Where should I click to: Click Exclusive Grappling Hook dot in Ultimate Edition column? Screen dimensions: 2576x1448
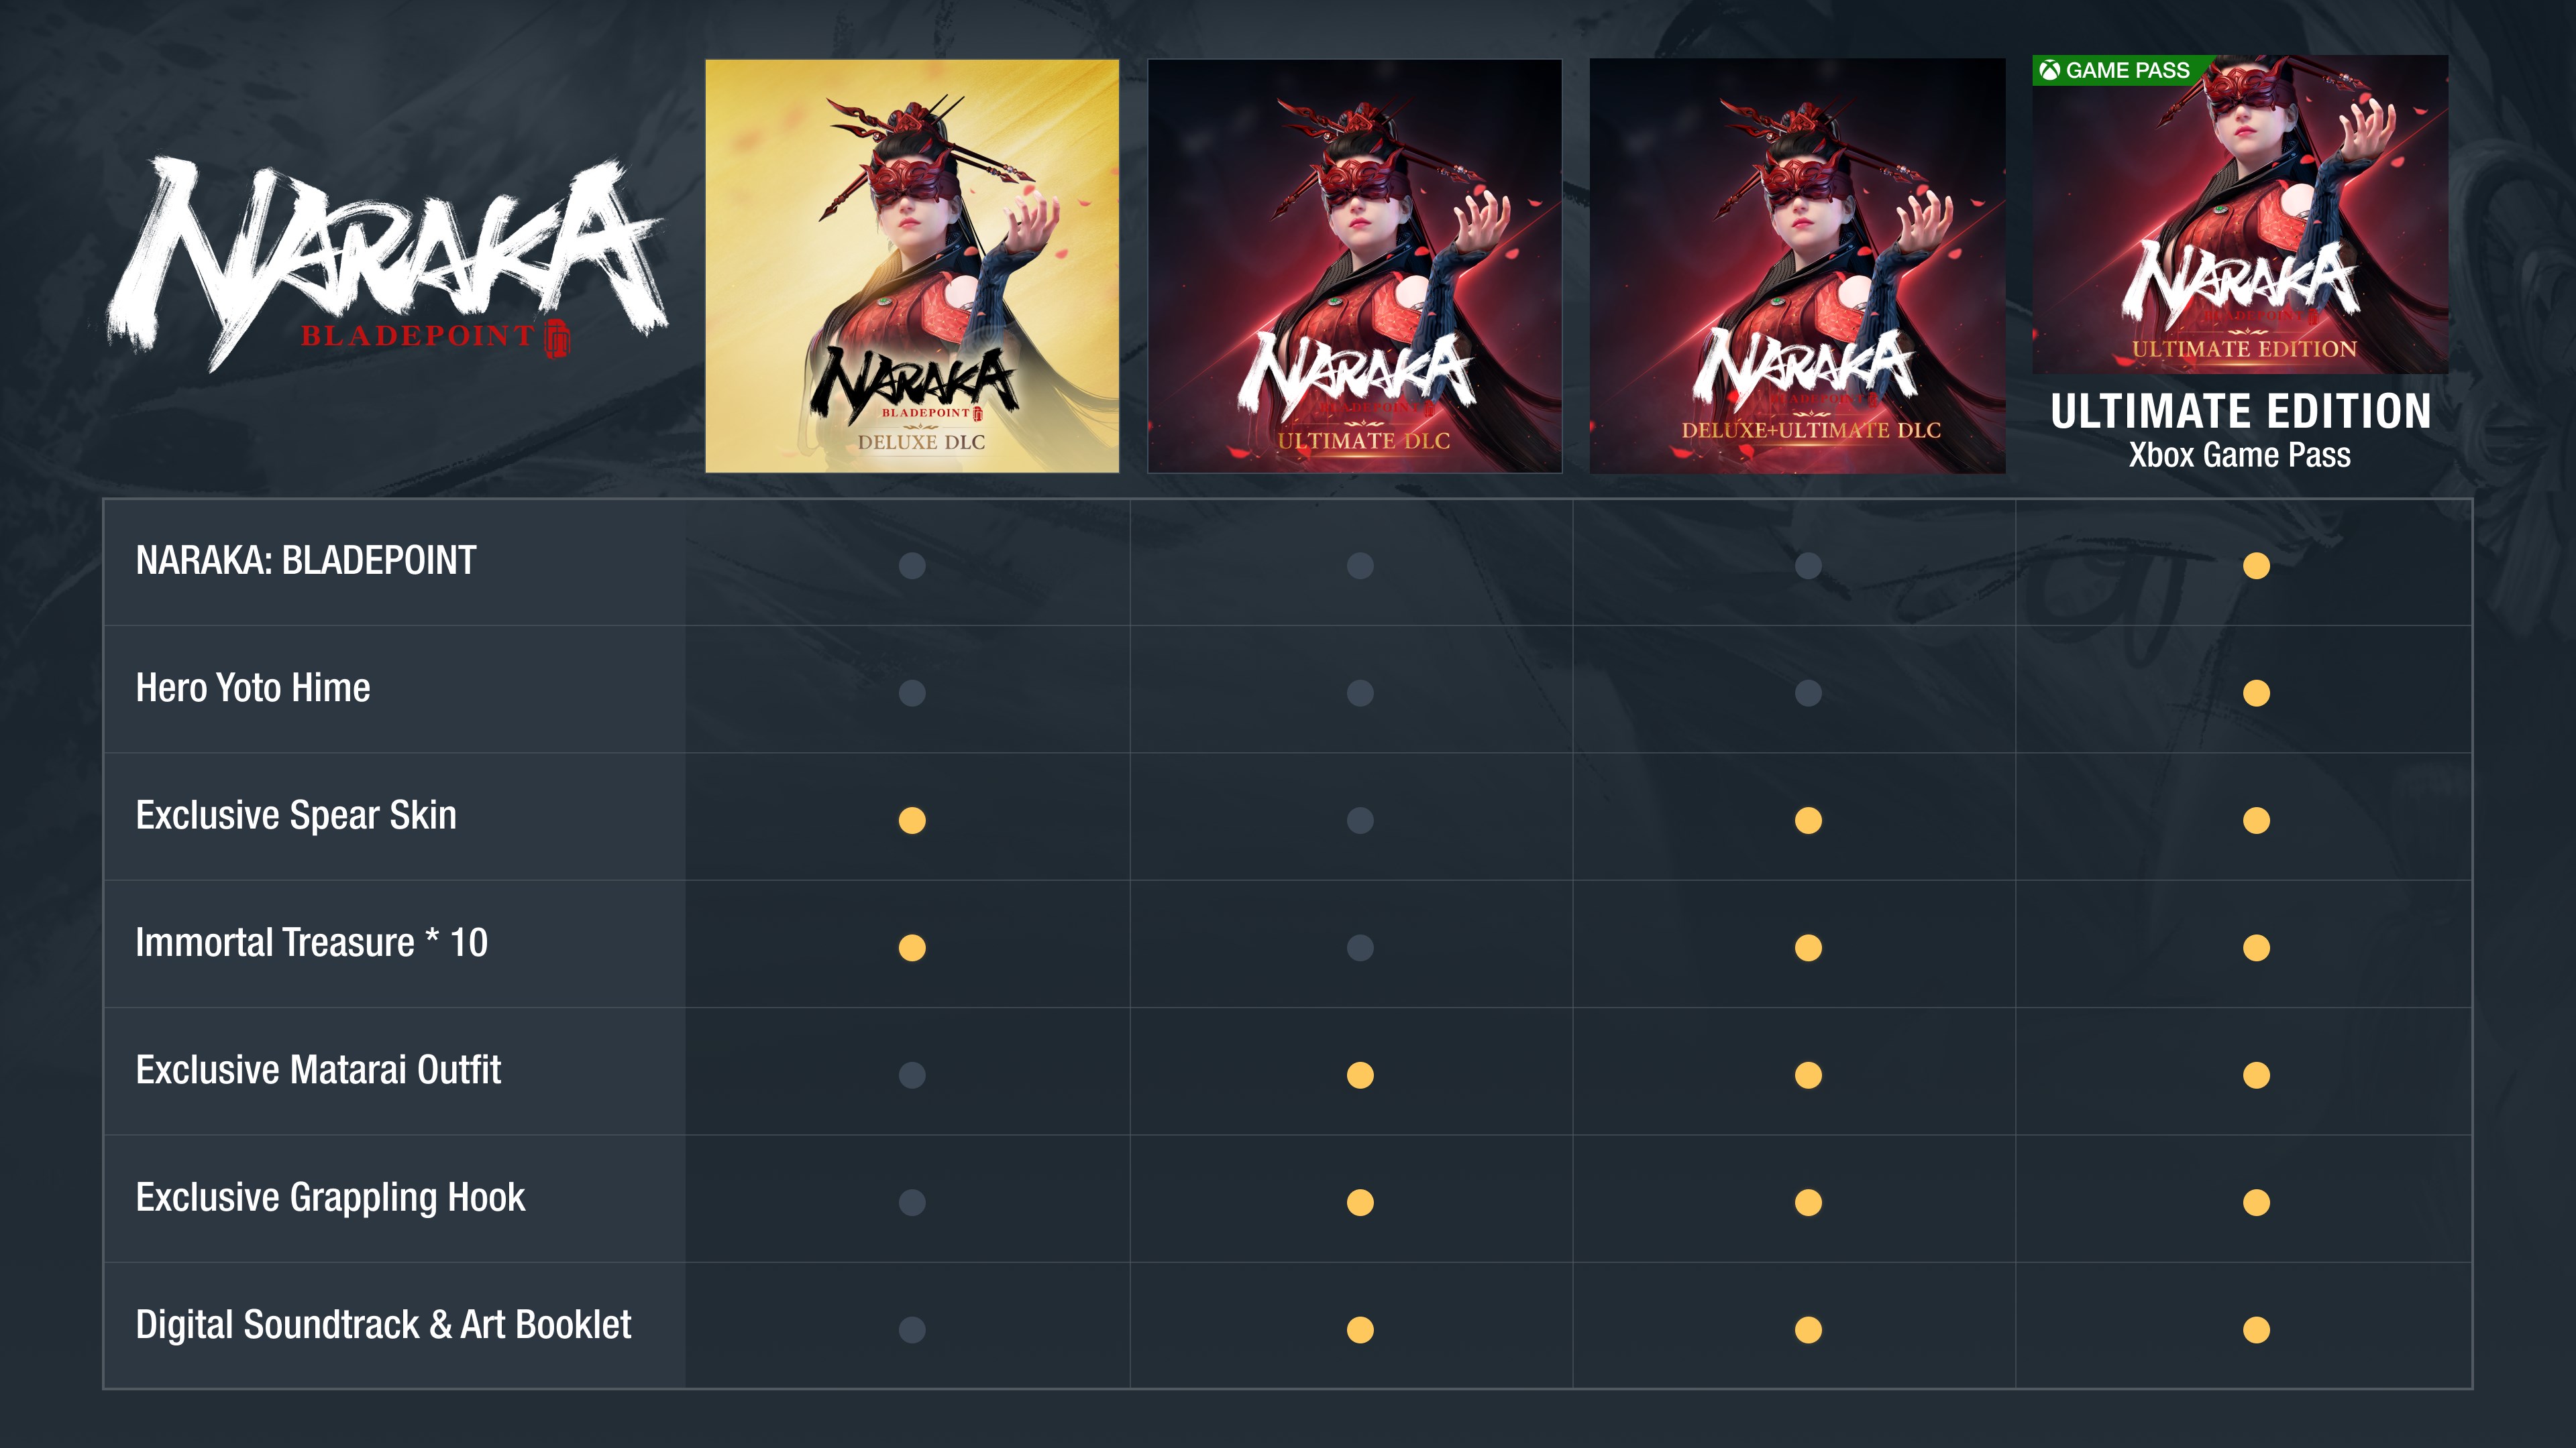[2256, 1202]
